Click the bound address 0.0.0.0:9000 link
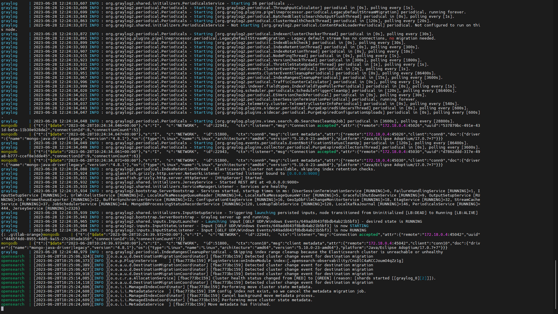The height and width of the screenshot is (314, 558). (303, 173)
